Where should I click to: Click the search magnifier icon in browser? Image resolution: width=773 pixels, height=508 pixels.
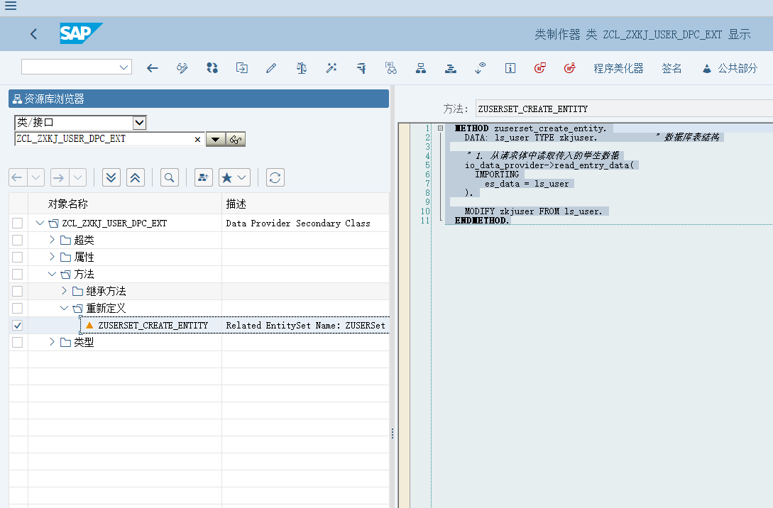click(x=169, y=177)
